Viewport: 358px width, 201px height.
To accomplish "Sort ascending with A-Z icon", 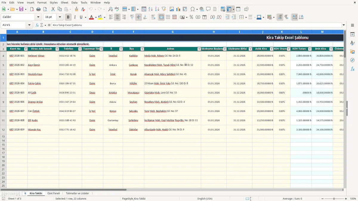I will [150, 9].
